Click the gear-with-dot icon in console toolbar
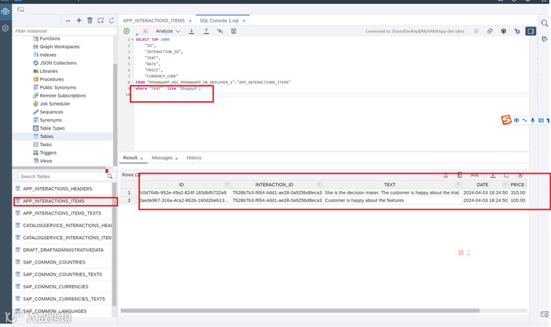The image size is (551, 327). coord(517,31)
